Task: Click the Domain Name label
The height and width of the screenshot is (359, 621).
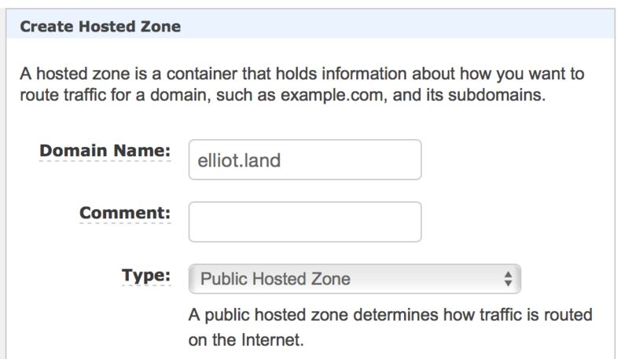Action: coord(105,150)
